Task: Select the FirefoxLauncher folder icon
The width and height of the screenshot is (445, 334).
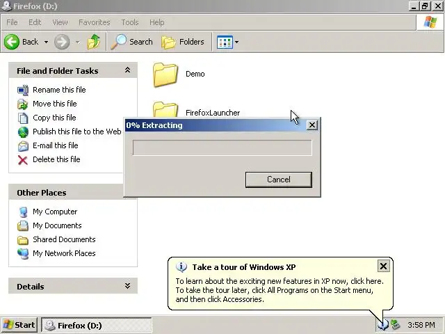Action: pos(165,110)
